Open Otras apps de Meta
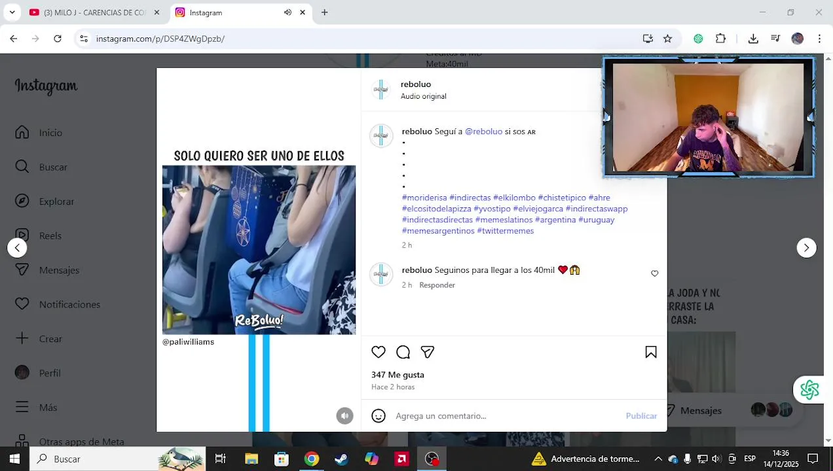Image resolution: width=833 pixels, height=471 pixels. coord(69,442)
